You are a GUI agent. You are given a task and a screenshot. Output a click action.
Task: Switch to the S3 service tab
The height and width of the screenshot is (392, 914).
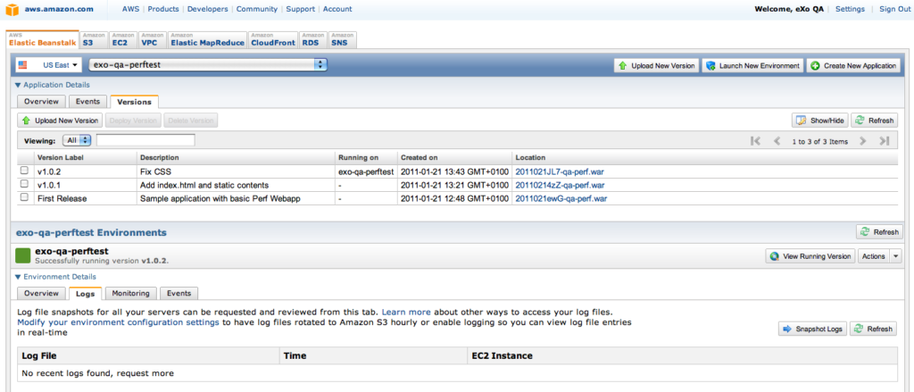pos(94,39)
